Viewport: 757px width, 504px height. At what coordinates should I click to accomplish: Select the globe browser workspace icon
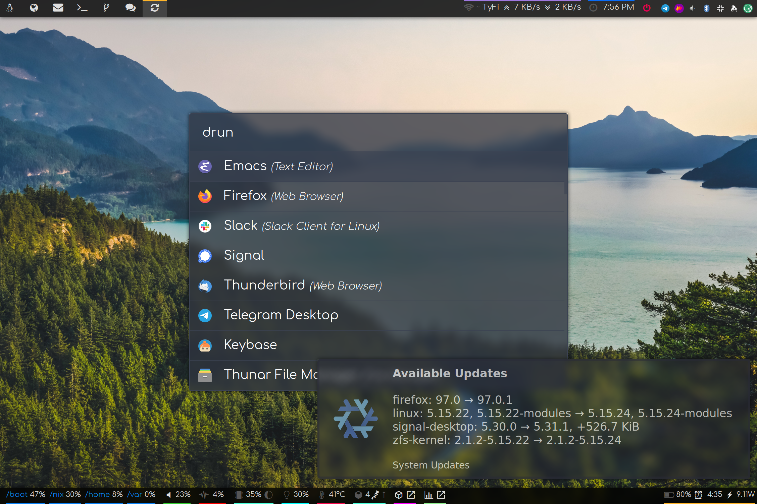click(x=34, y=8)
